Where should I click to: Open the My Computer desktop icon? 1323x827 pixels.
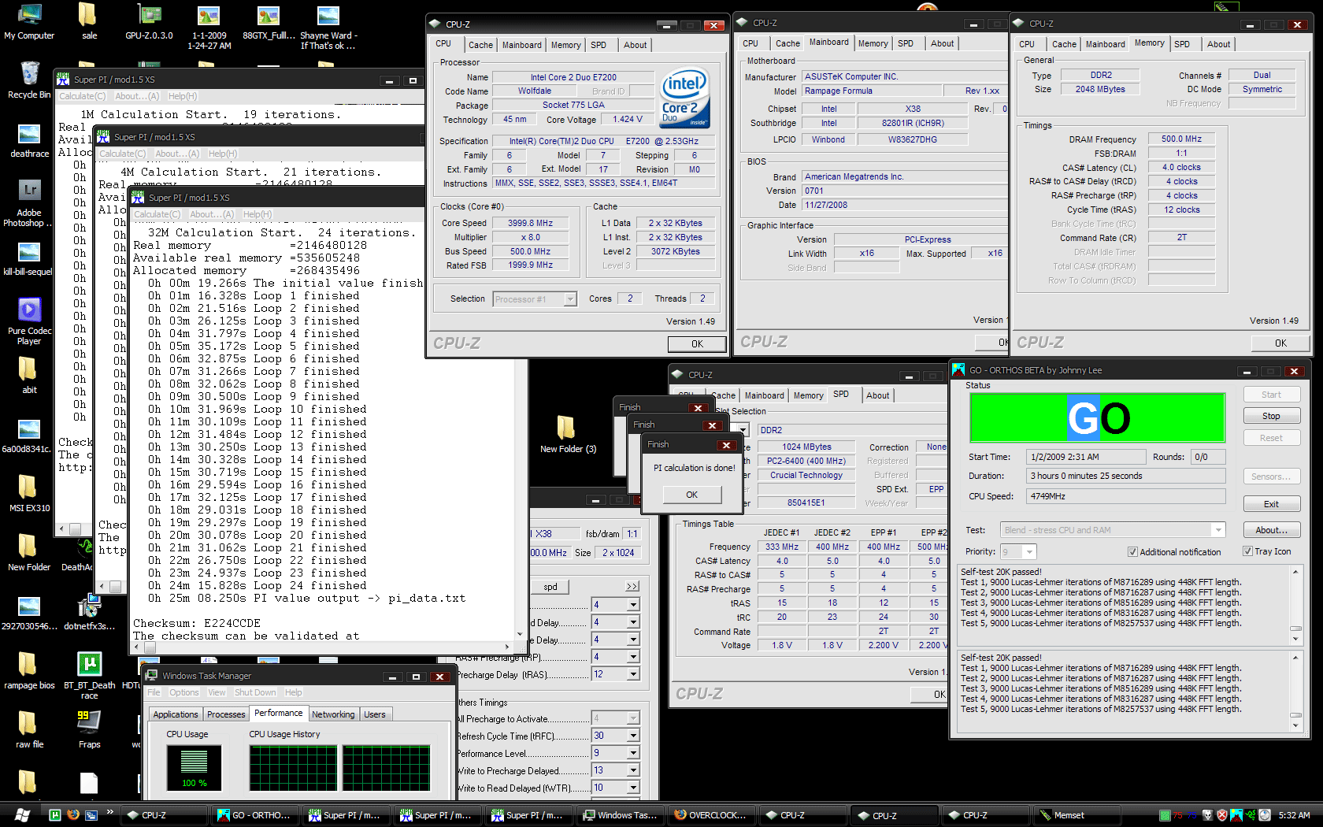coord(29,17)
